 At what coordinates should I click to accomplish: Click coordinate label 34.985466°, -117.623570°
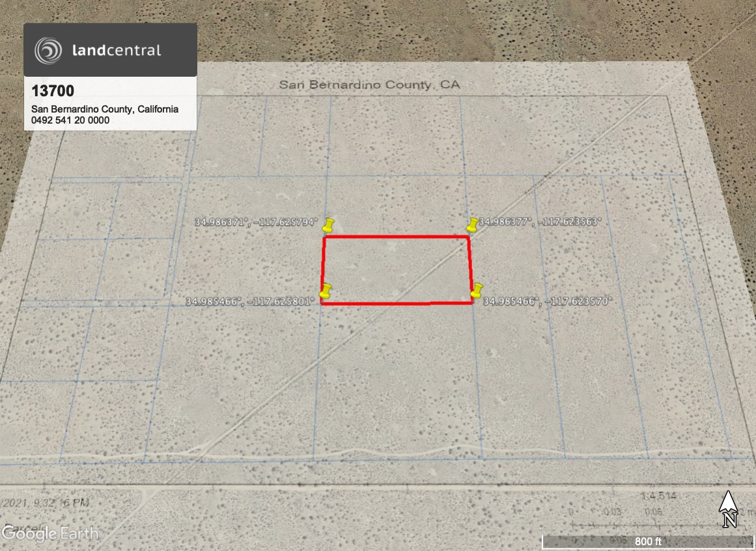point(547,302)
